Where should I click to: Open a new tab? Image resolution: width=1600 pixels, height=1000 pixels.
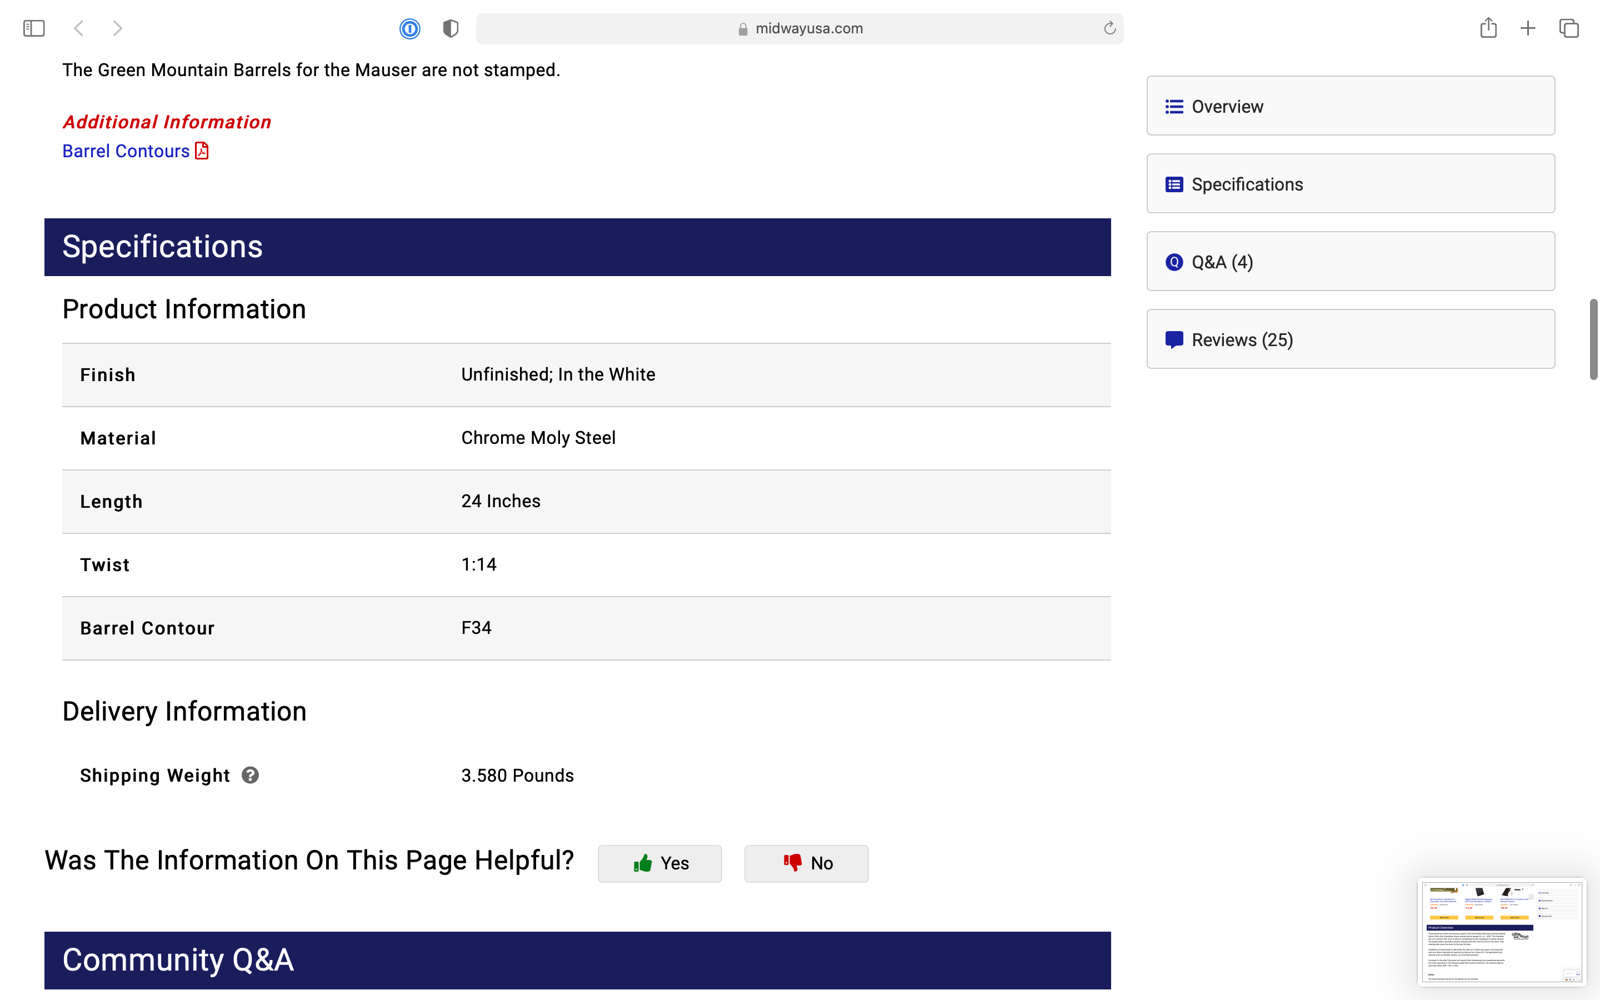1528,28
